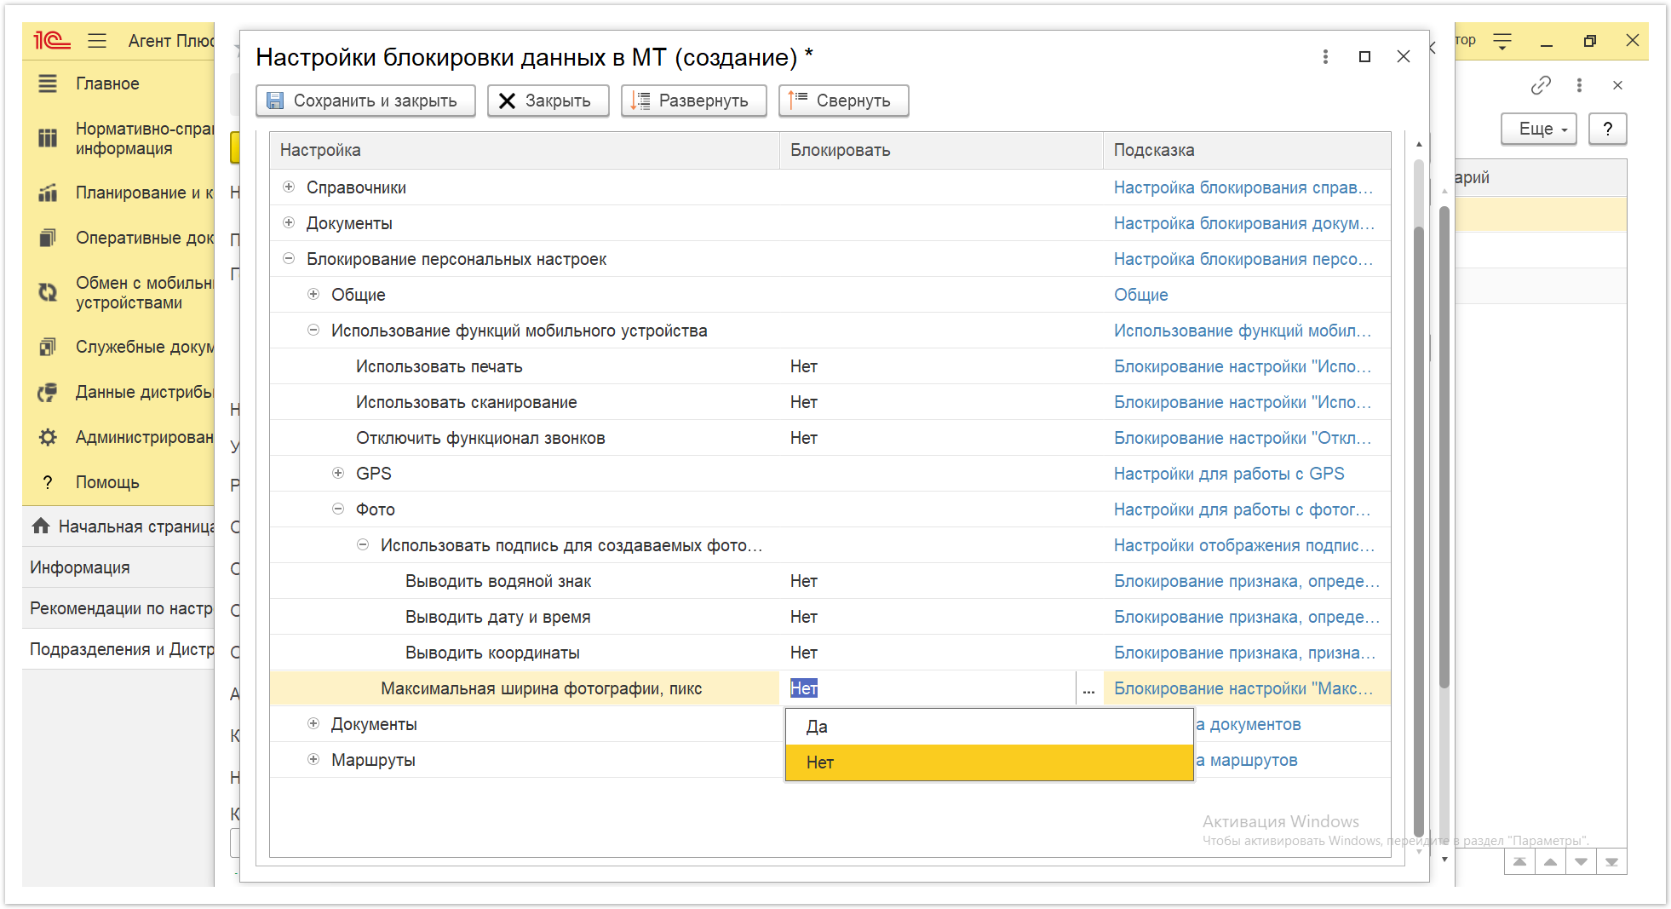Viewport: 1671px width, 909px height.
Task: Collapse Использовать подпись для создаваемых фото node
Action: [363, 544]
